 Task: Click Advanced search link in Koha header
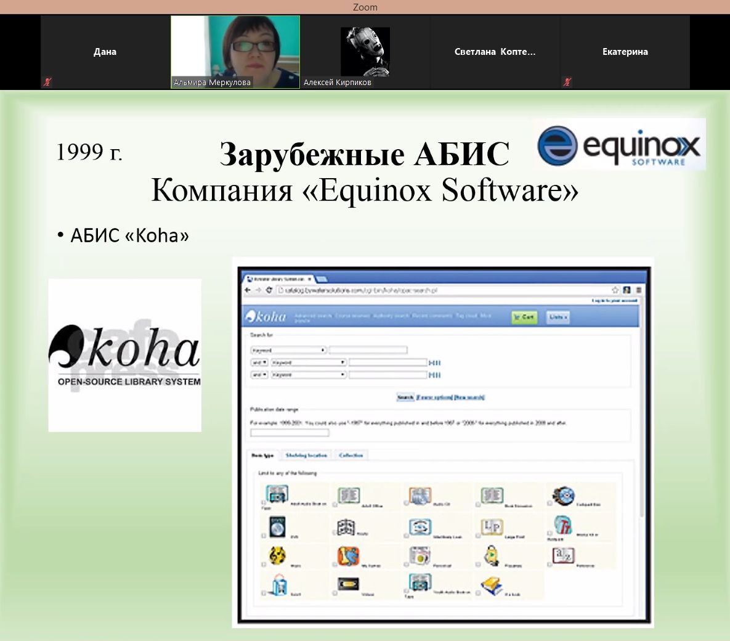coord(313,316)
